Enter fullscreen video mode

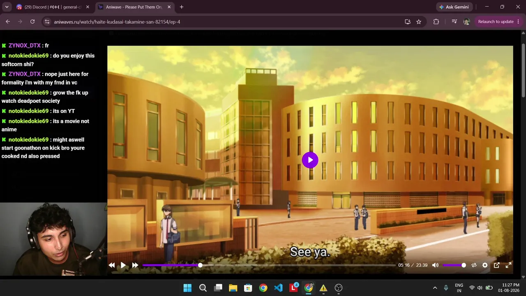click(x=508, y=265)
